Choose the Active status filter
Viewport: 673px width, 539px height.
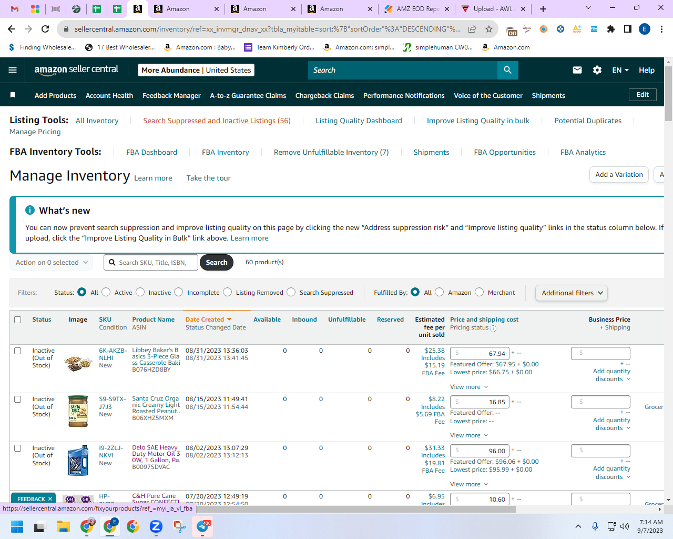pos(106,292)
